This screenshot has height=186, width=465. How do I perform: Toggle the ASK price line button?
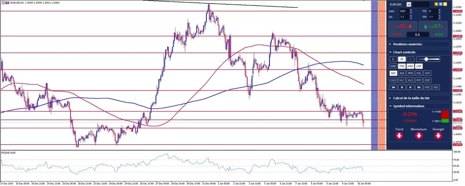[402, 73]
